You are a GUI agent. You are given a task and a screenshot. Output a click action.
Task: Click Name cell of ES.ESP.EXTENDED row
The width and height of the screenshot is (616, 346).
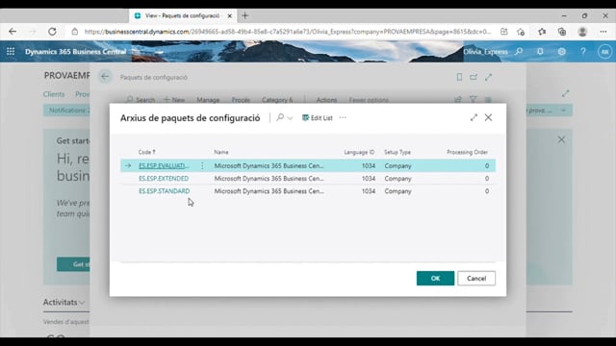269,178
